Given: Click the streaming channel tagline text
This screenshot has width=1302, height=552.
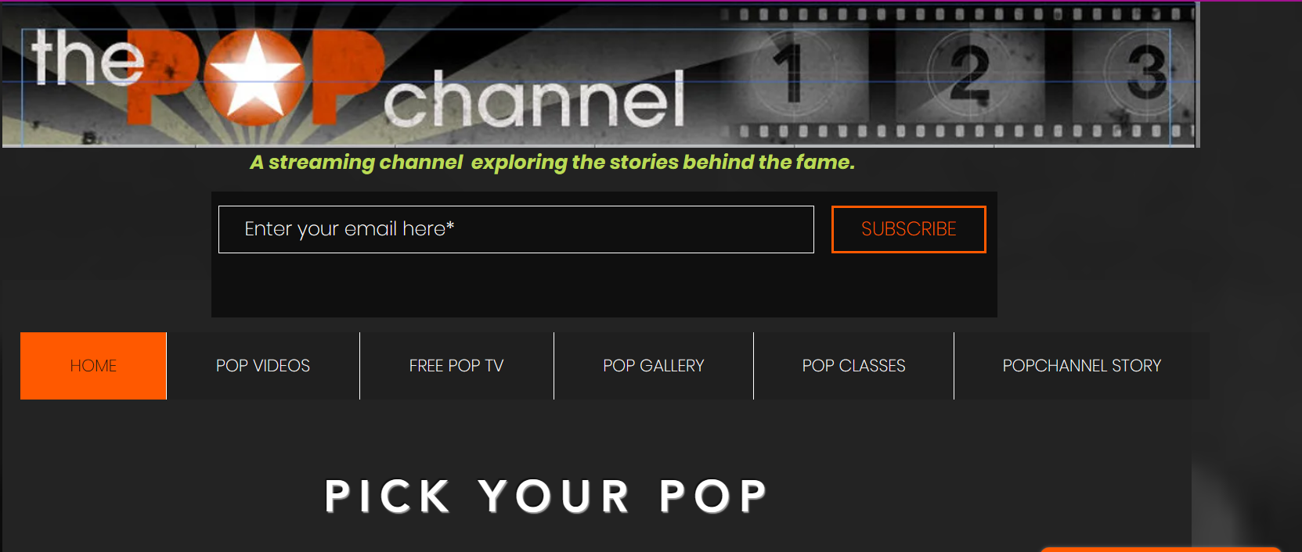Looking at the screenshot, I should (x=552, y=163).
